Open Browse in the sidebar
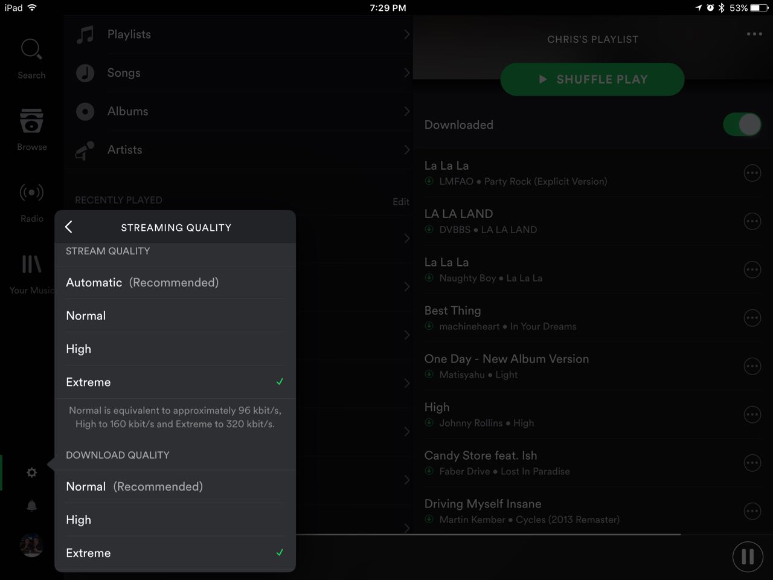773x580 pixels. 31,129
